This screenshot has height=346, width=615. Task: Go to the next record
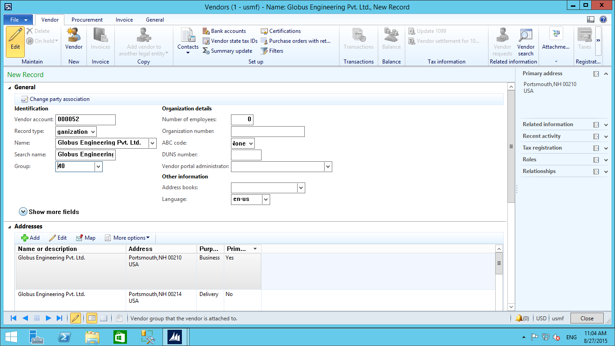48,318
